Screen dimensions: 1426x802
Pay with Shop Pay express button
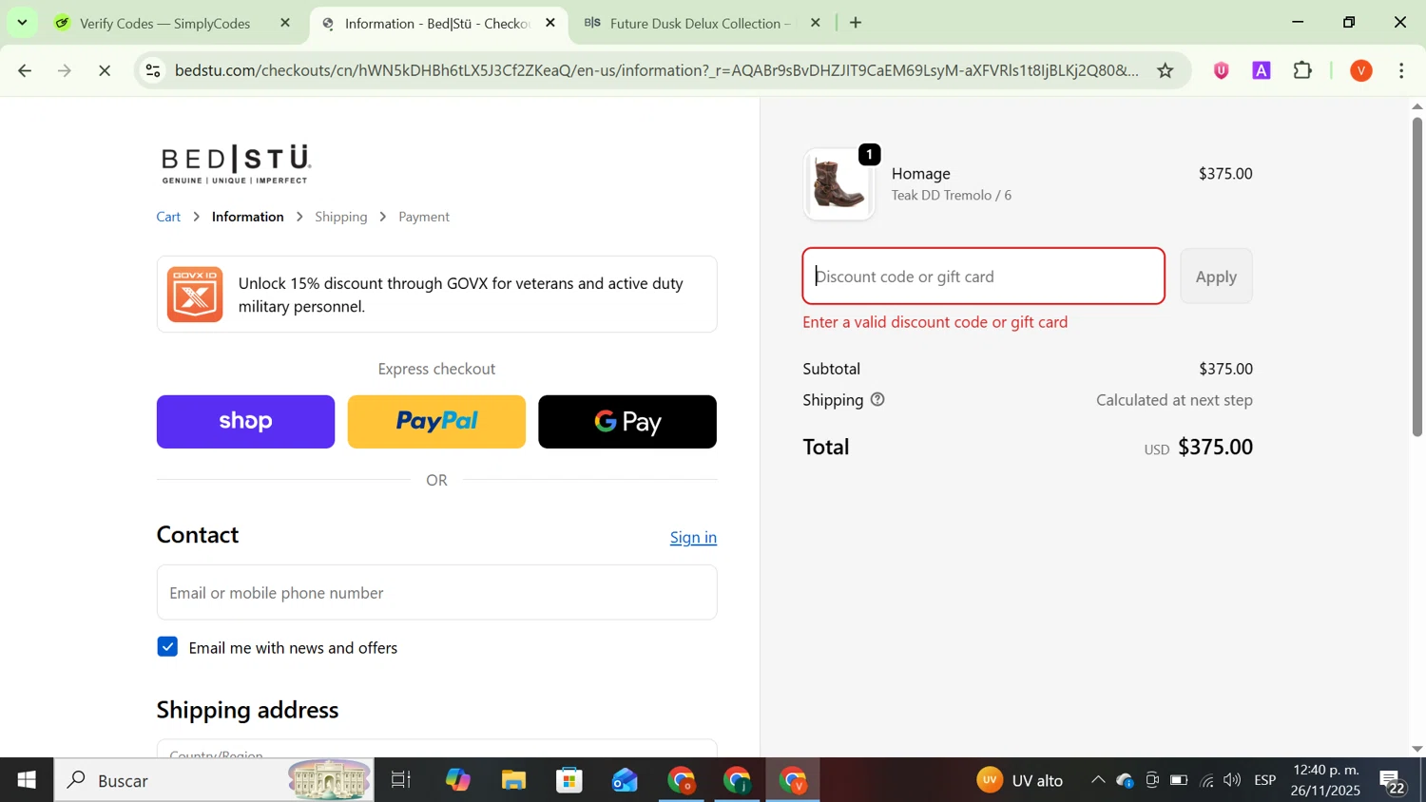point(245,422)
